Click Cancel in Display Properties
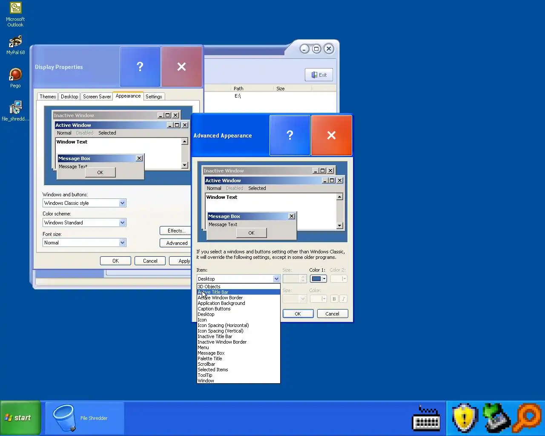 [x=150, y=261]
